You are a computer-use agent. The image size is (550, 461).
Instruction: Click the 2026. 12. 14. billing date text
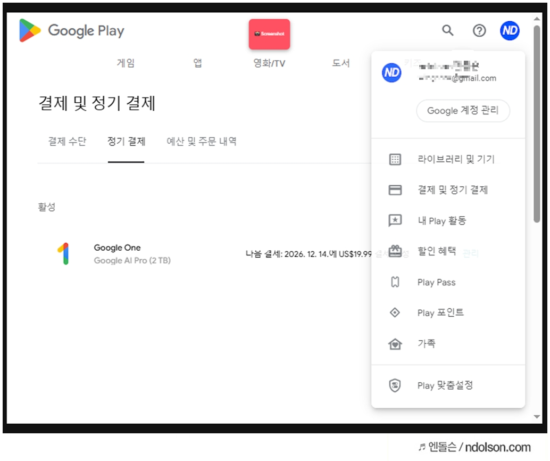[x=305, y=254]
